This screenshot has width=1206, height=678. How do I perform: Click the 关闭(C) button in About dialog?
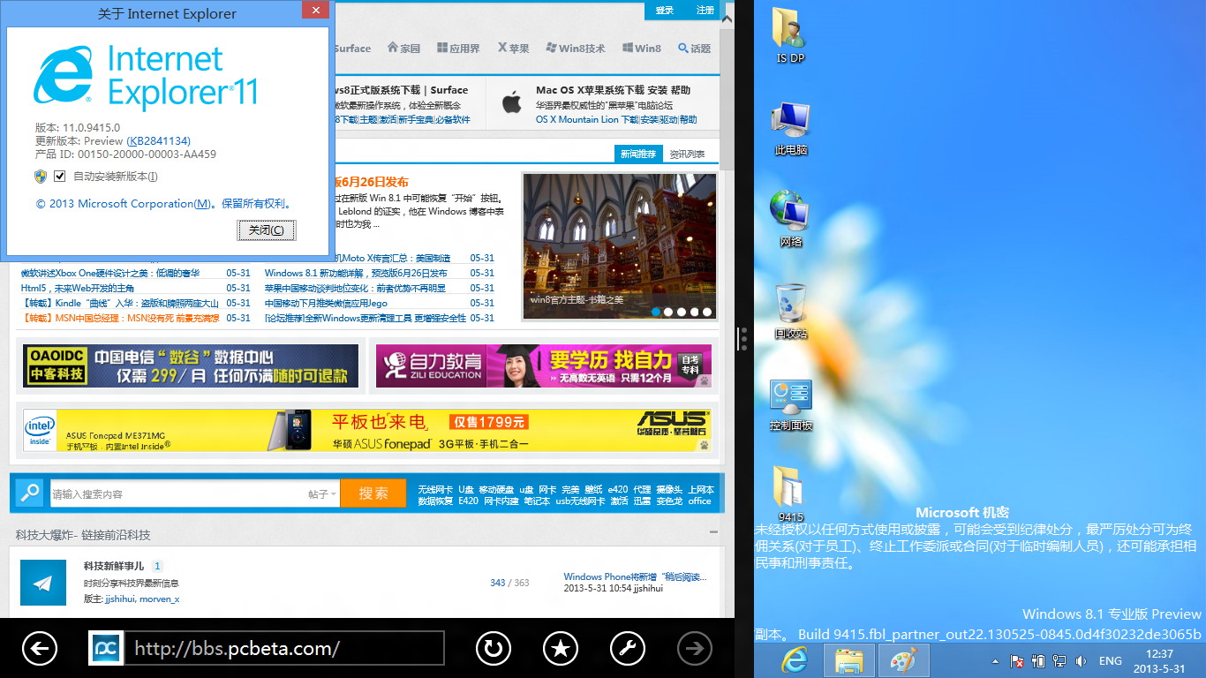point(266,230)
